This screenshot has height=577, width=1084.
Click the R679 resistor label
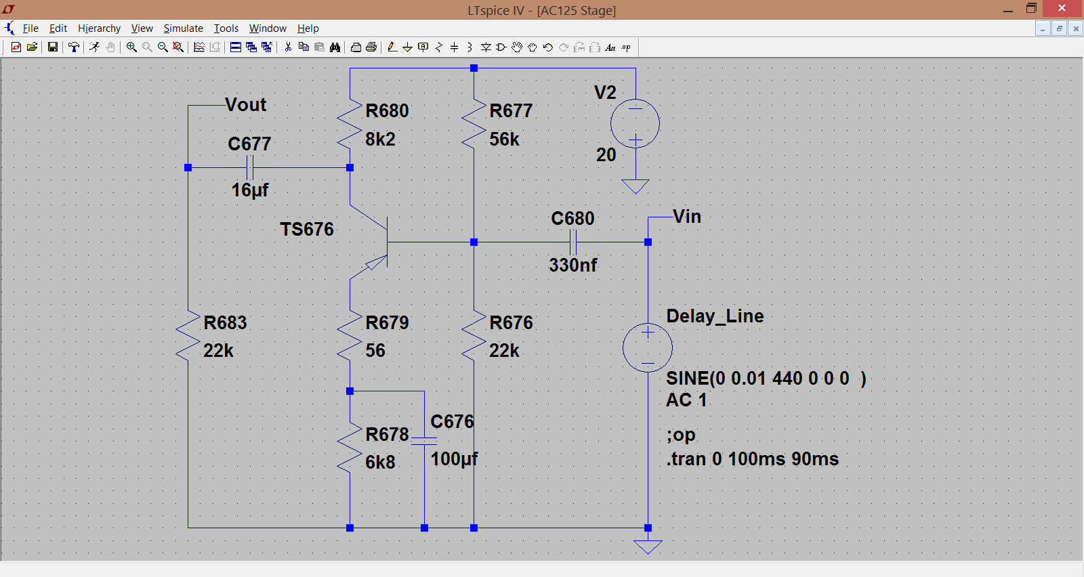(387, 323)
